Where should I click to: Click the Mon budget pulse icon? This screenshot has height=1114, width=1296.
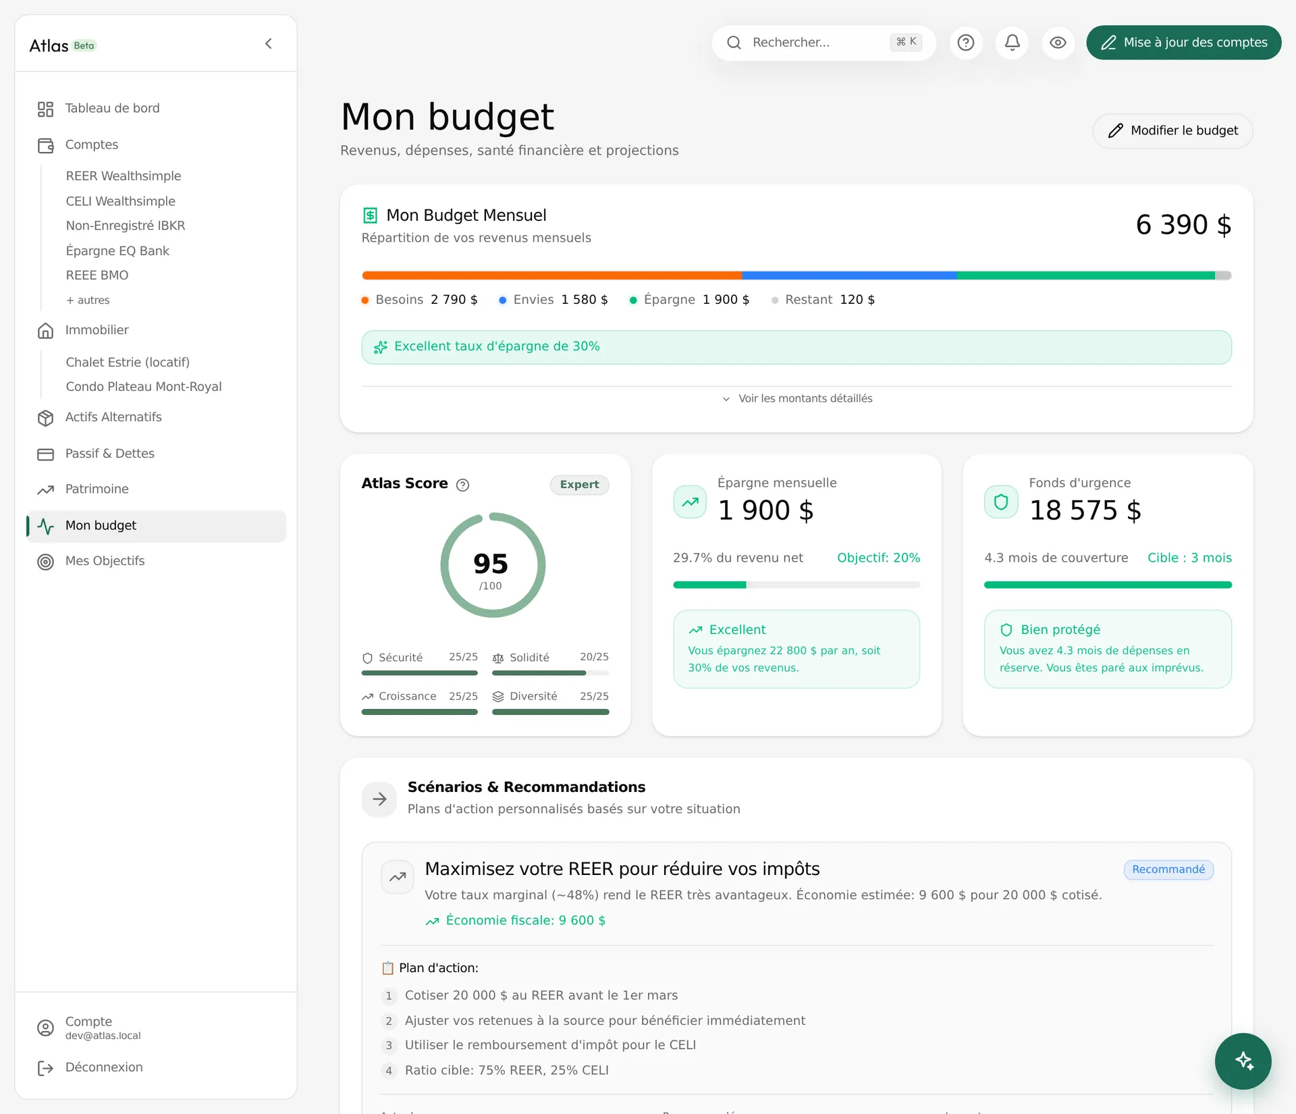[45, 526]
